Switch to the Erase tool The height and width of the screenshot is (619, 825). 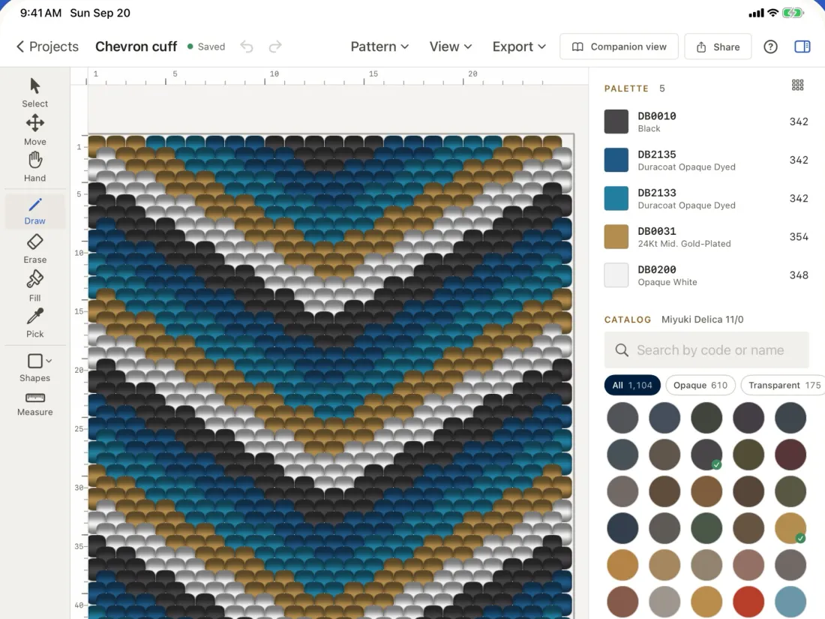(34, 248)
